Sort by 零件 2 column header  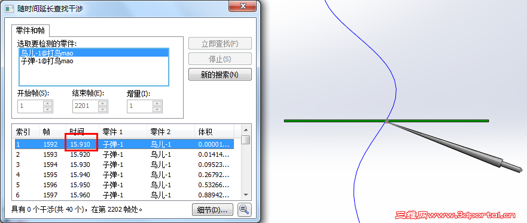tap(170, 132)
